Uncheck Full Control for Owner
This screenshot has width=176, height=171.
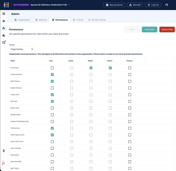click(x=110, y=68)
